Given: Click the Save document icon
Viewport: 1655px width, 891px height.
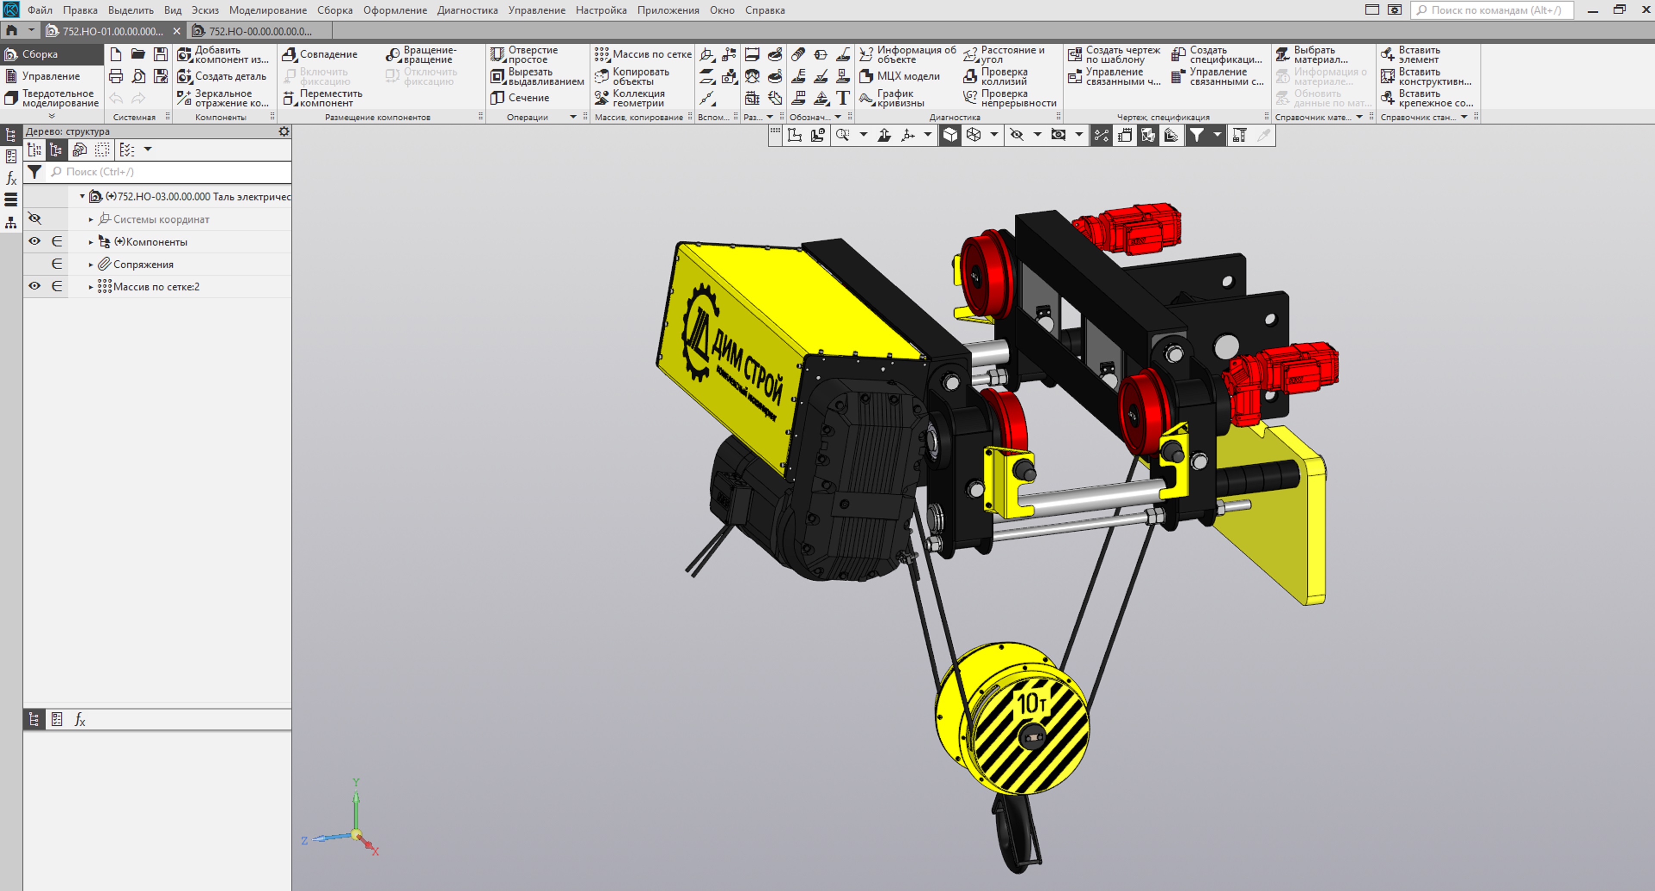Looking at the screenshot, I should pos(161,55).
